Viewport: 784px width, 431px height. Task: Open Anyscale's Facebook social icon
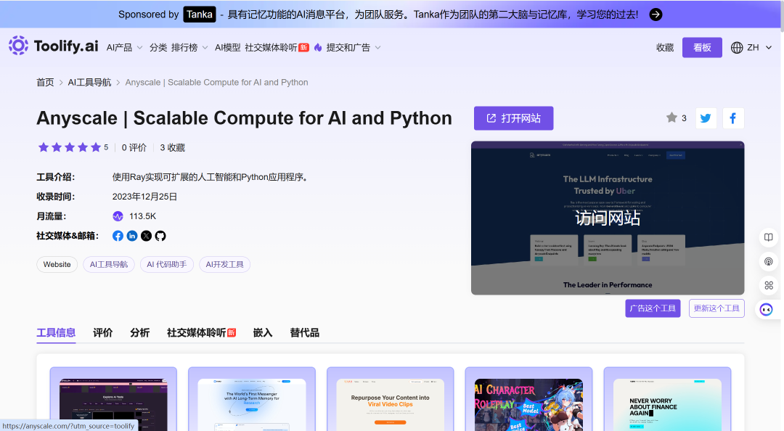point(118,236)
